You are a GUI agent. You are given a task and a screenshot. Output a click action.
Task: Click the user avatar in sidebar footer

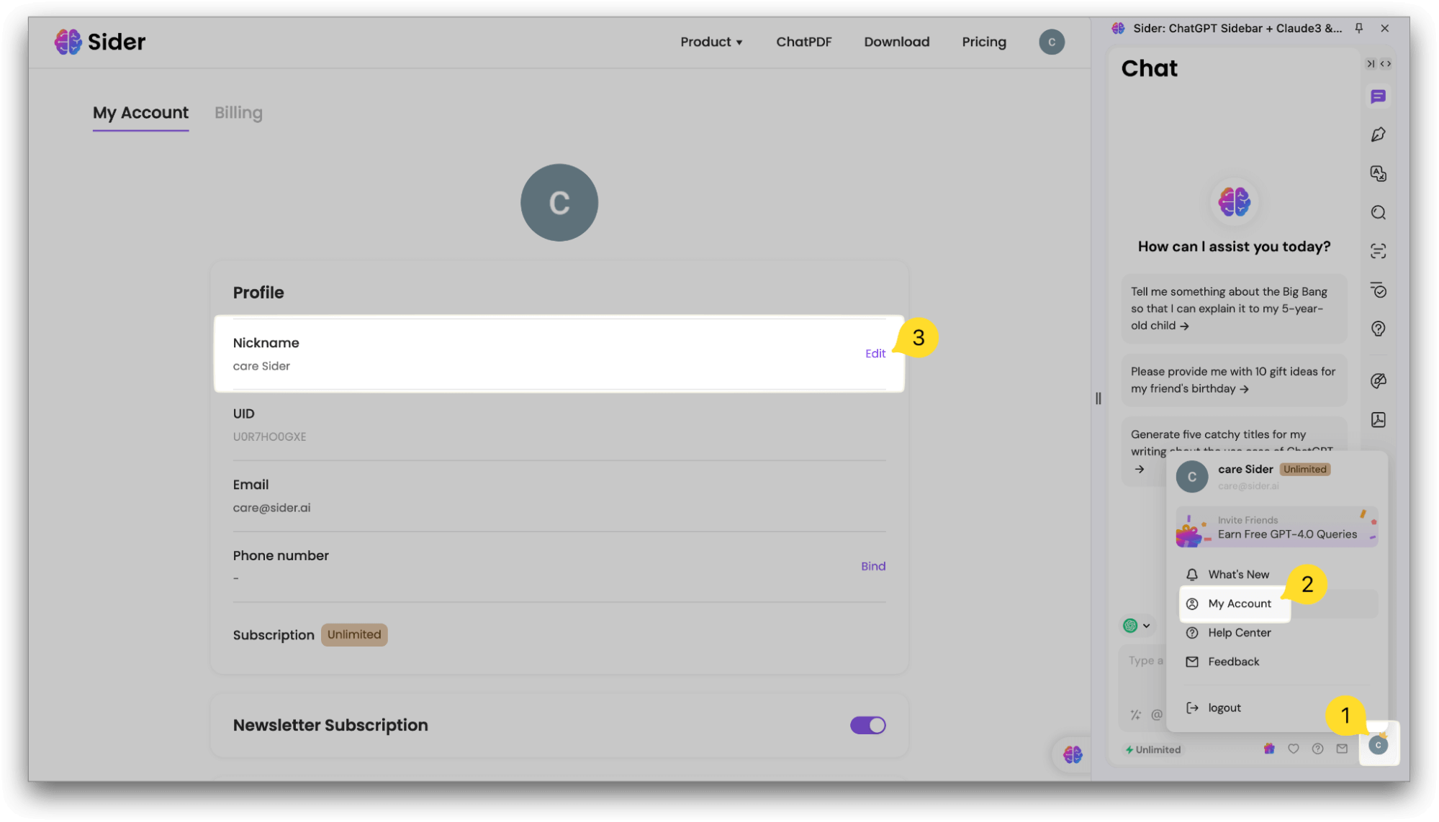point(1378,745)
